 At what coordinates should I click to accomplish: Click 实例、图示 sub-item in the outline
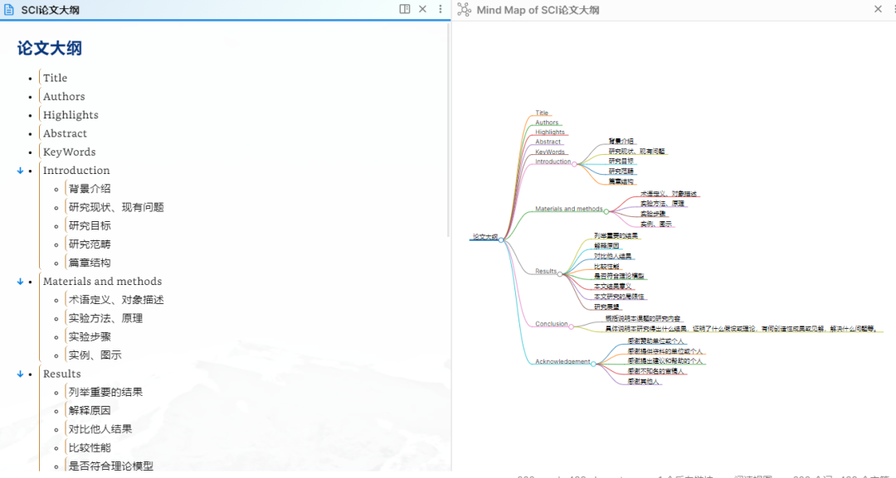coord(95,355)
